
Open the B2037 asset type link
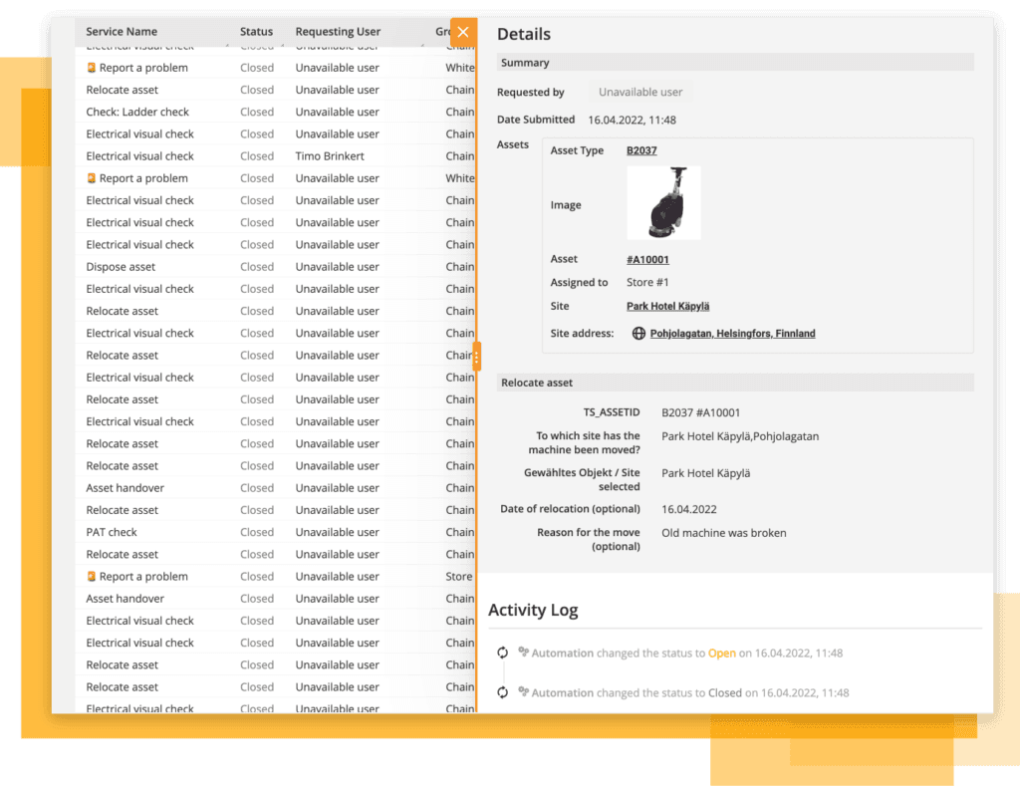click(x=641, y=150)
